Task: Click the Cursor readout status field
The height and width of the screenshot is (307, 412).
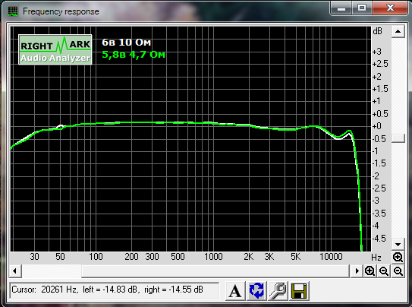Action: coord(115,290)
